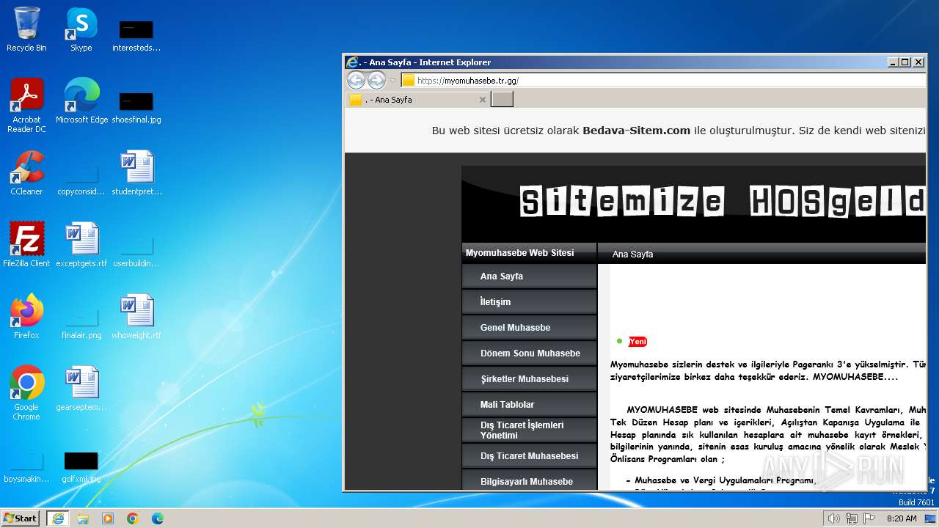Open network status icon in system tray
939x528 pixels.
pyautogui.click(x=852, y=518)
